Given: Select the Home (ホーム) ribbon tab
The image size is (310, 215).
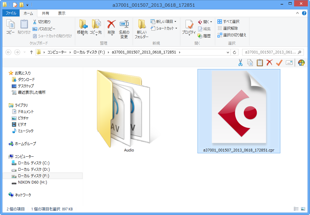Looking at the screenshot, I should (x=28, y=13).
